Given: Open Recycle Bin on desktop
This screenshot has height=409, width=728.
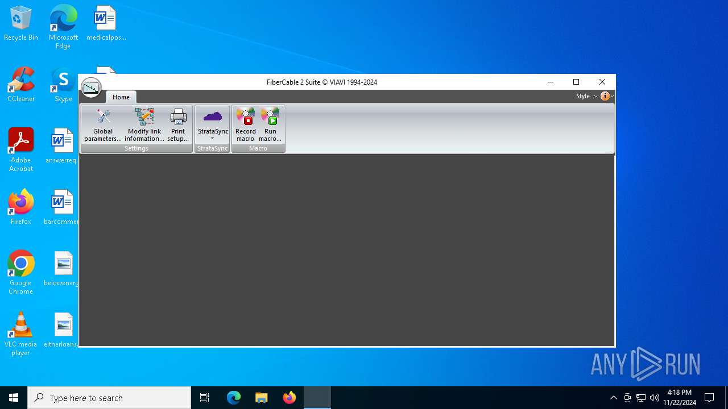Looking at the screenshot, I should tap(21, 24).
